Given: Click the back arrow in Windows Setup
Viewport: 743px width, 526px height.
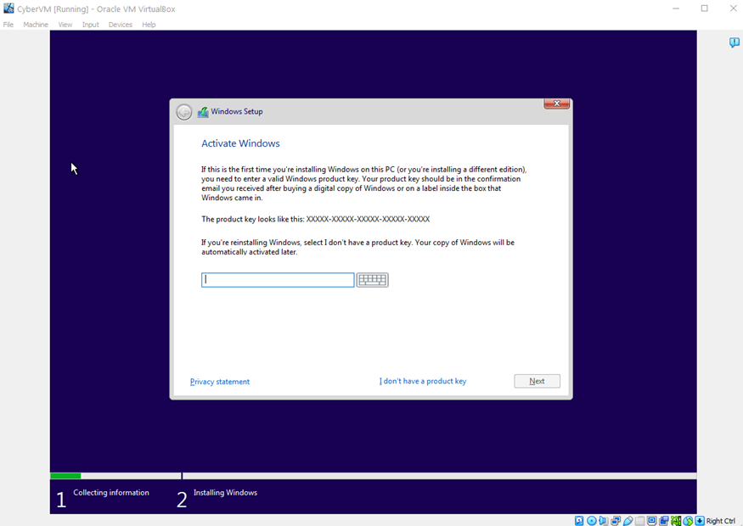Looking at the screenshot, I should [184, 112].
